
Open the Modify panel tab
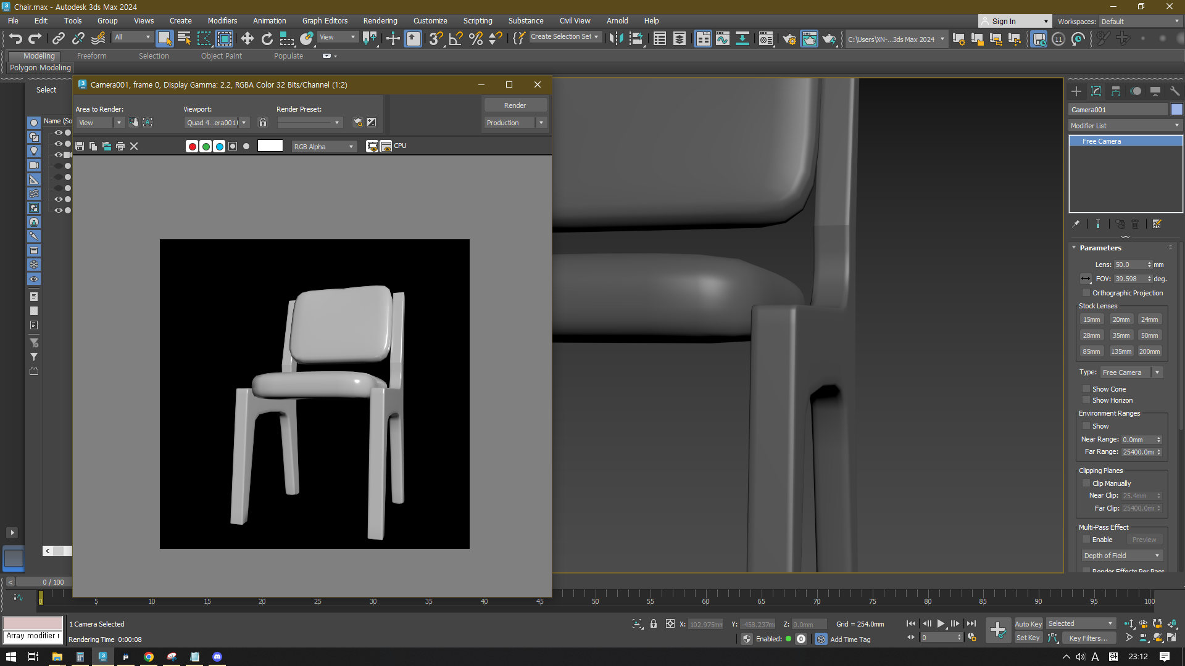[1096, 91]
